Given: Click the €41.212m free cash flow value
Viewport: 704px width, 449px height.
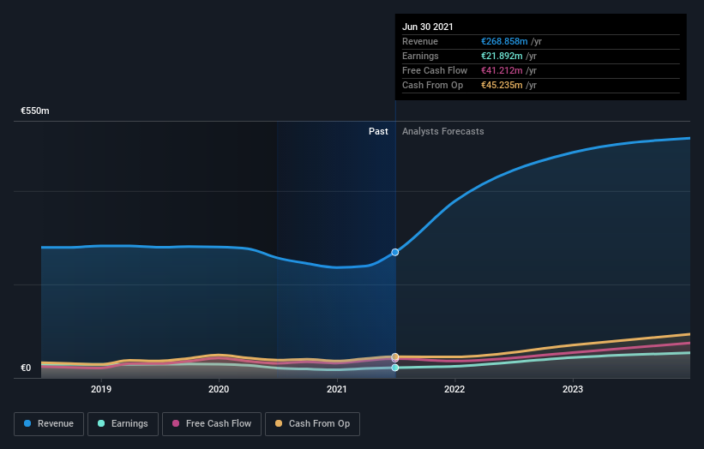Looking at the screenshot, I should coord(502,70).
